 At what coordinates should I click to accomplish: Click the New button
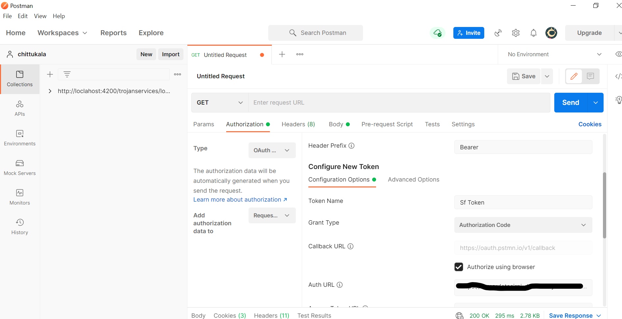coord(146,54)
